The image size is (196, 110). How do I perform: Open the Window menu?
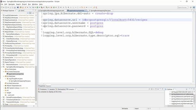pos(35,4)
